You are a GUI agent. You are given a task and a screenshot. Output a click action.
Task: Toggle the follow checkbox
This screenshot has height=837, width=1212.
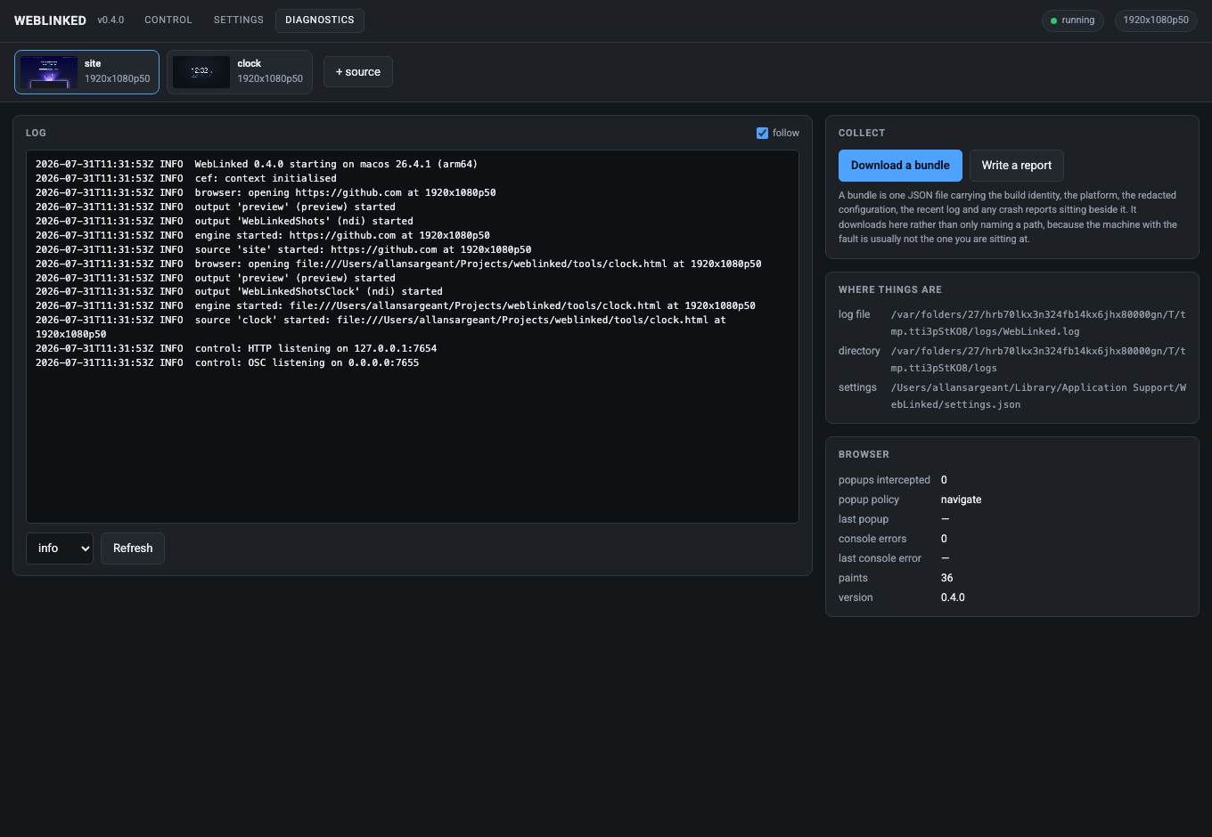(x=762, y=133)
